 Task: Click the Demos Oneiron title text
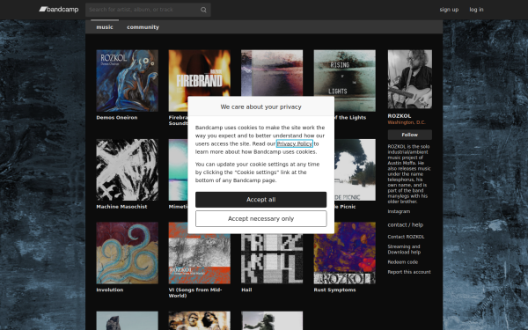pyautogui.click(x=117, y=118)
